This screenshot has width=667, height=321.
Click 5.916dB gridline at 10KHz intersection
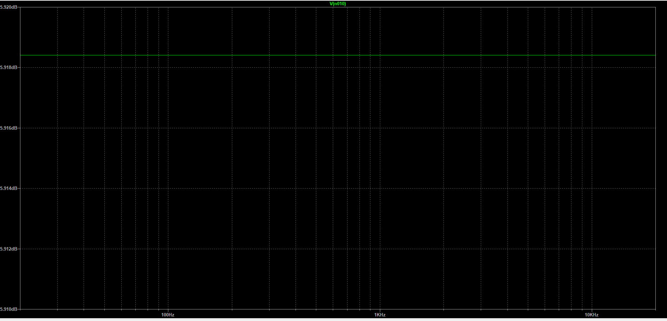tap(592, 128)
